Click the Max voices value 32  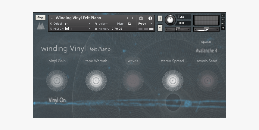129,24
